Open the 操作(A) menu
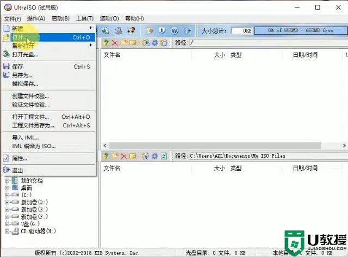 point(36,18)
